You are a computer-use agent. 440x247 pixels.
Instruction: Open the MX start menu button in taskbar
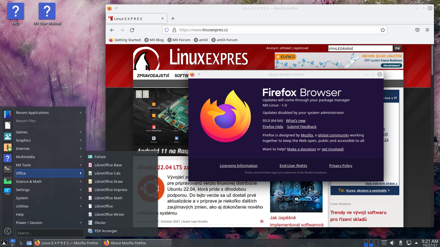tap(4, 243)
